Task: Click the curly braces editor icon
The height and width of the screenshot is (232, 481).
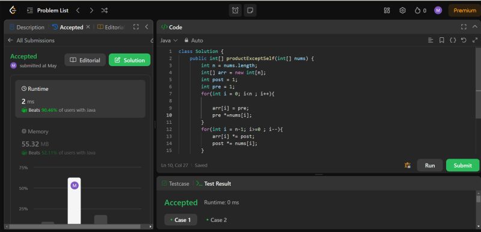Action: coord(453,40)
